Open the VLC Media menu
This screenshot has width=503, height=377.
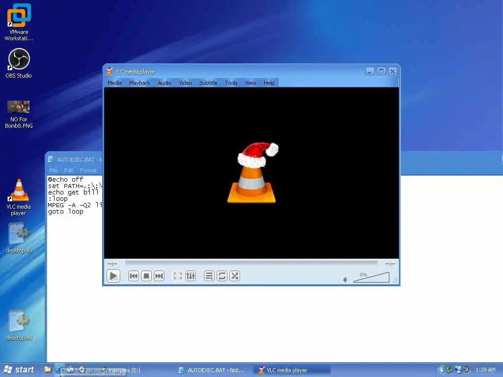click(114, 82)
